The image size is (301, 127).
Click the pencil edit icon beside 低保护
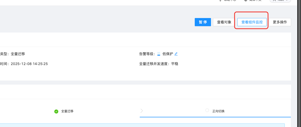tap(176, 54)
